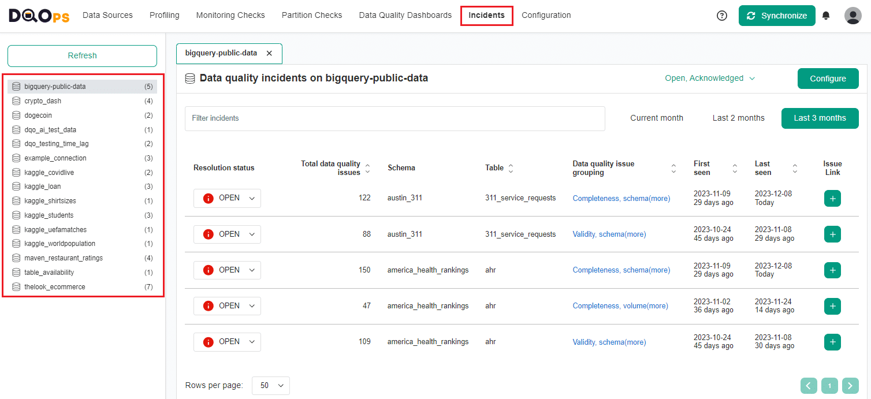
Task: Switch to the Data Sources tab
Action: 107,15
